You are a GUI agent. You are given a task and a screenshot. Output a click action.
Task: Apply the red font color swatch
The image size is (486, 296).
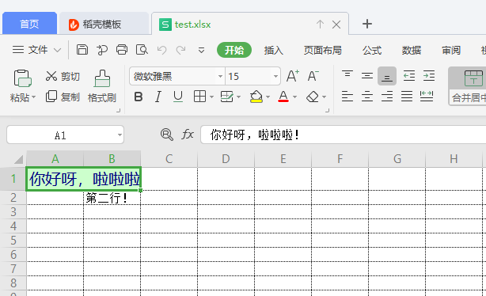(283, 97)
